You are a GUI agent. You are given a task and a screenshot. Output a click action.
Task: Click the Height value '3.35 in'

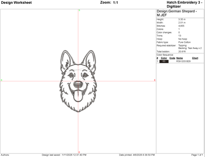point(182,19)
